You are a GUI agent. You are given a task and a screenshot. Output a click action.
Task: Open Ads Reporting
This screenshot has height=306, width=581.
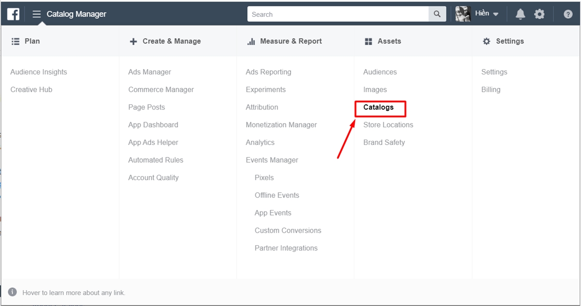pos(269,72)
